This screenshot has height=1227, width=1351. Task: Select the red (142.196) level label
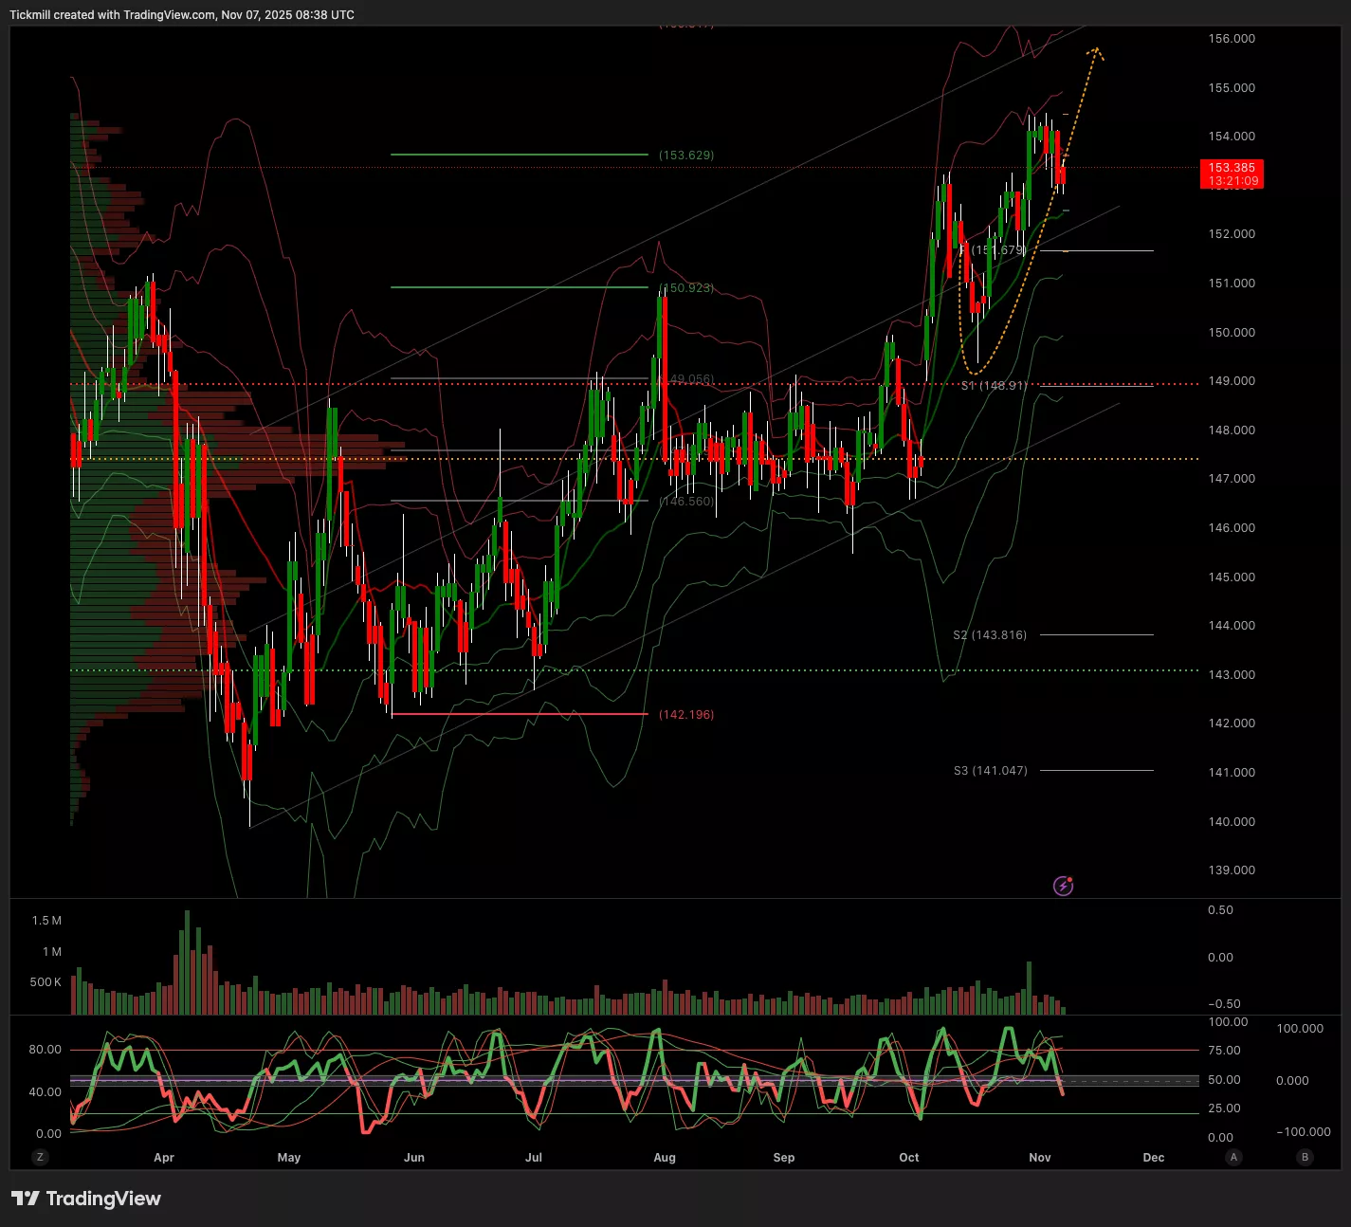(686, 714)
